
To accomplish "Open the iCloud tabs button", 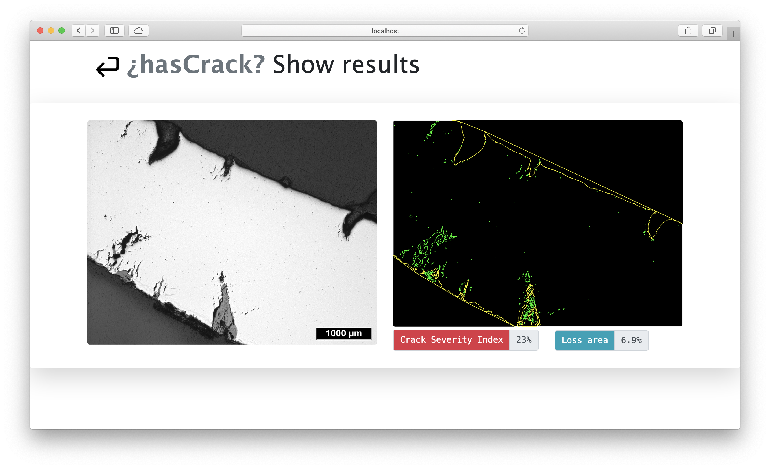I will pyautogui.click(x=138, y=31).
